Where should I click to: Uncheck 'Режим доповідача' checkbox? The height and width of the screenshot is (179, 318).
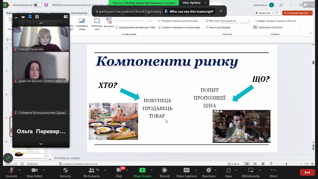coord(207,27)
